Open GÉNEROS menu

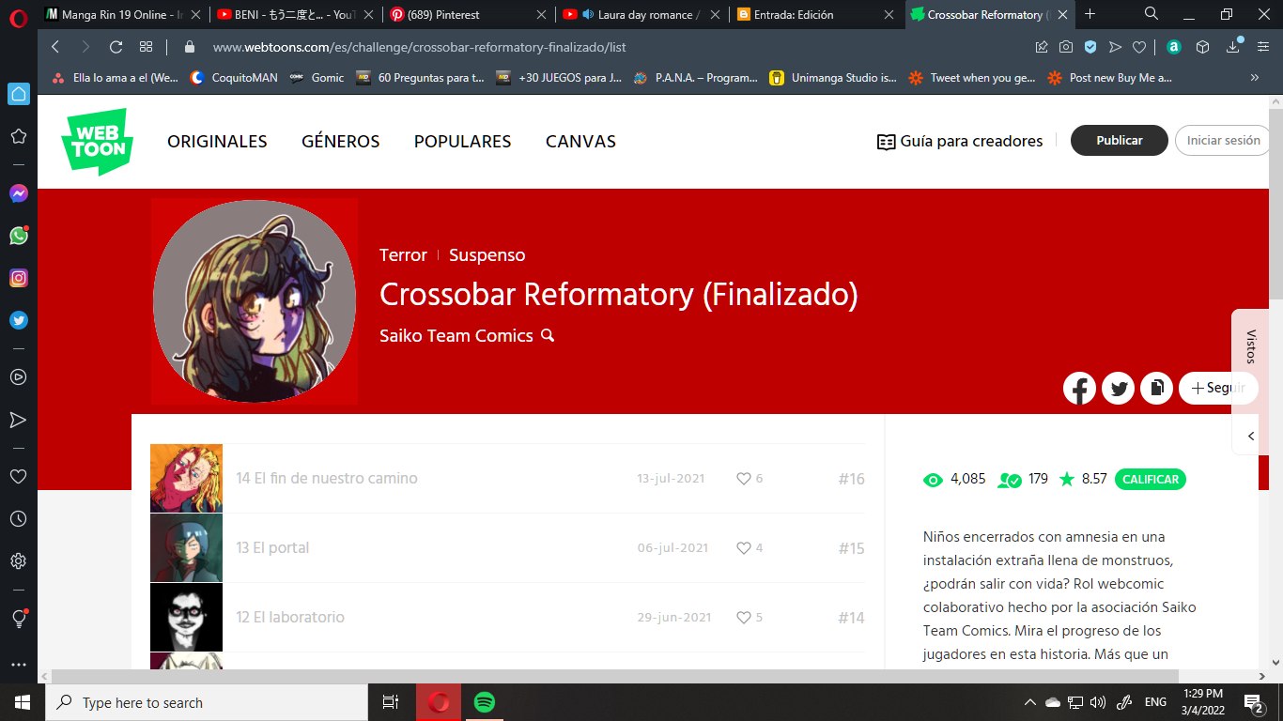point(341,142)
